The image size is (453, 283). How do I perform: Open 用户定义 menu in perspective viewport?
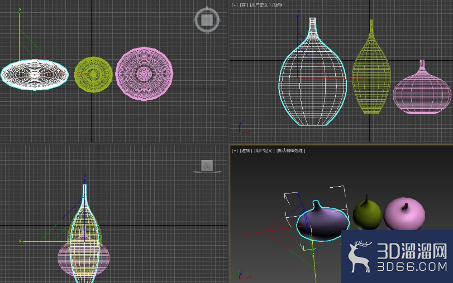click(264, 150)
